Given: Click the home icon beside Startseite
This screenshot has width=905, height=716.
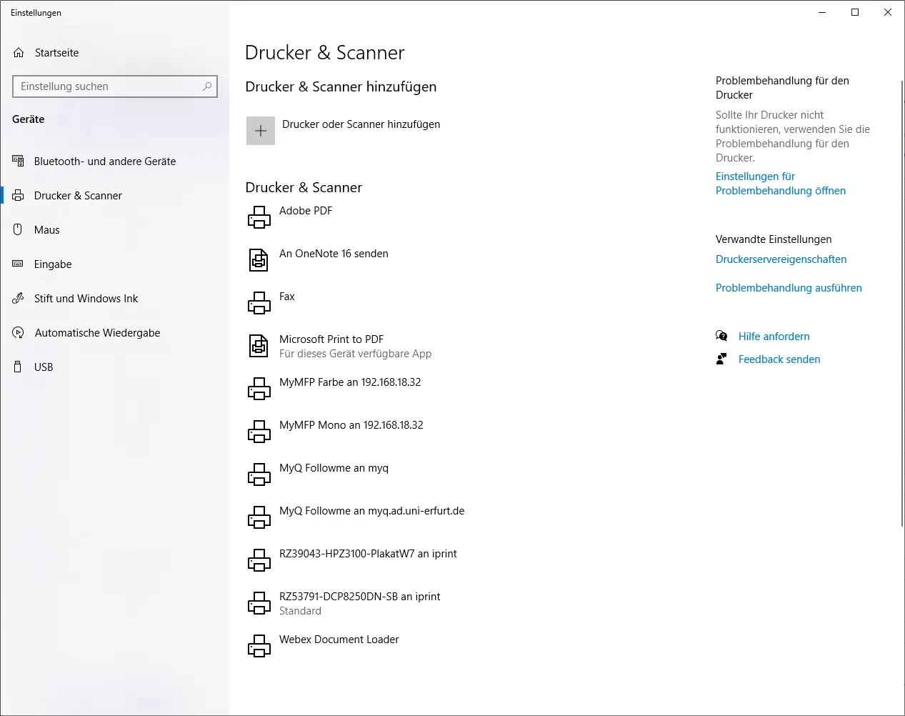Looking at the screenshot, I should tap(19, 53).
